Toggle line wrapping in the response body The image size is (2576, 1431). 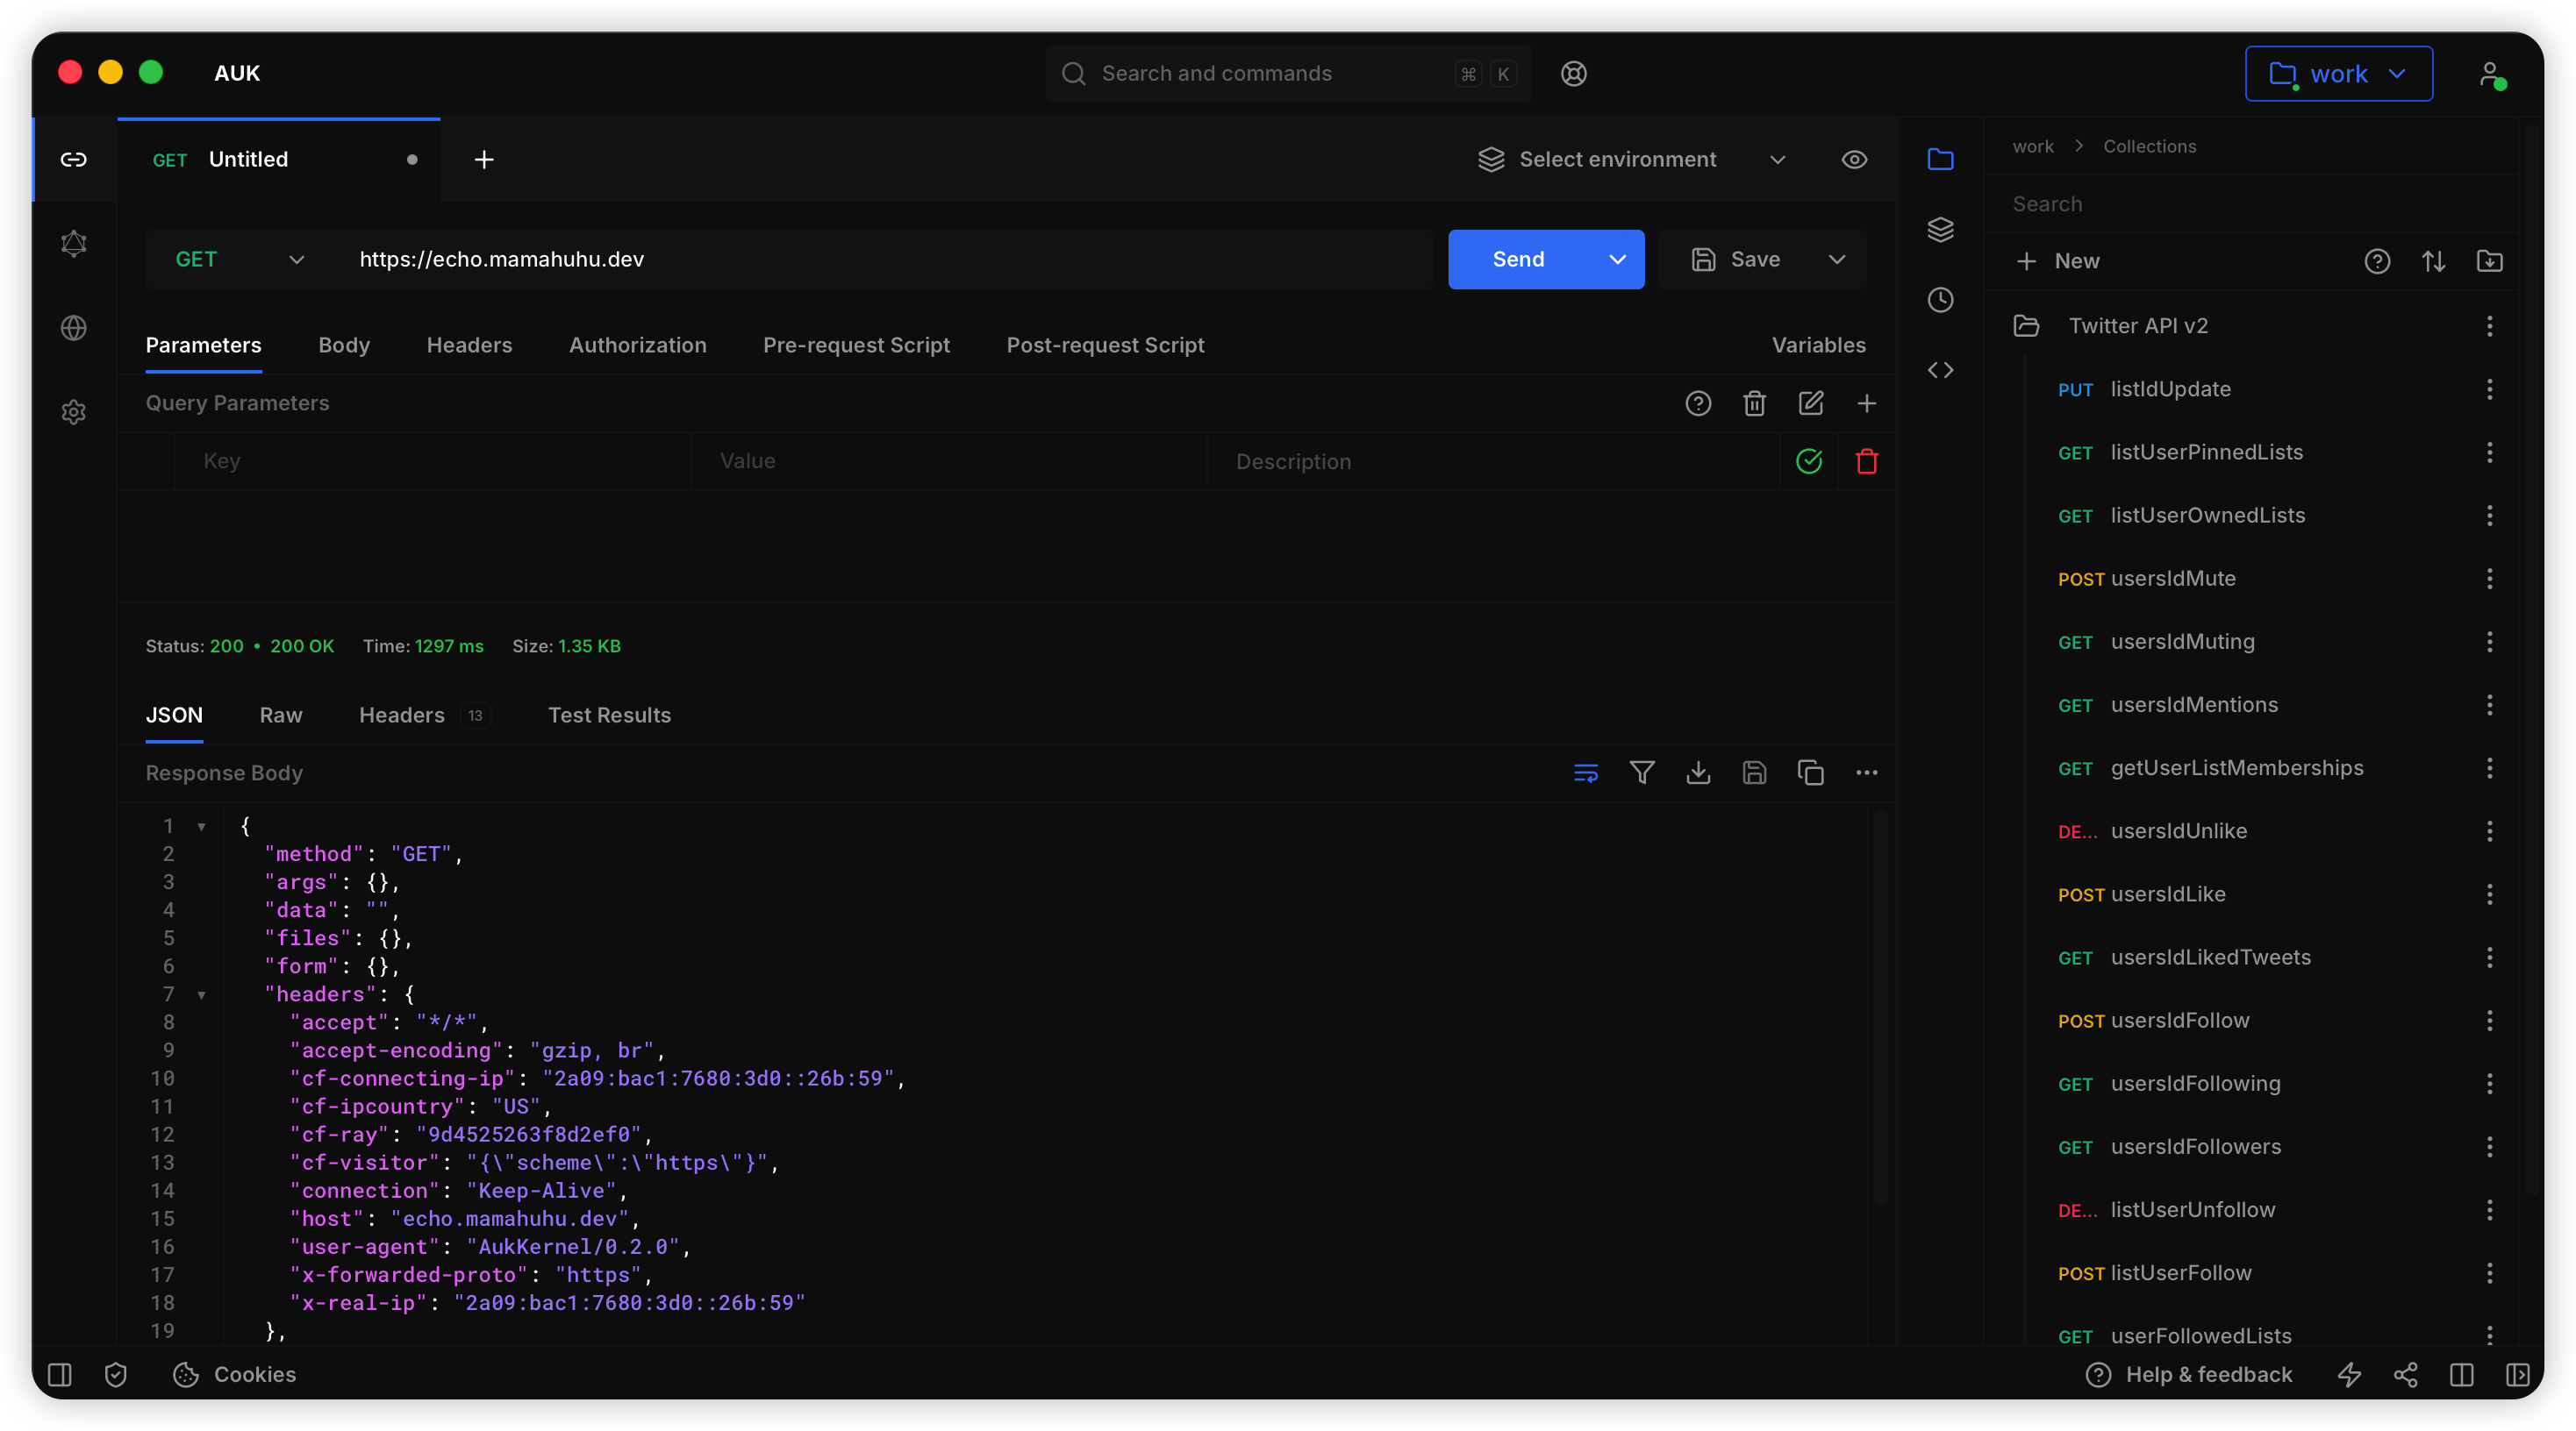(1586, 772)
